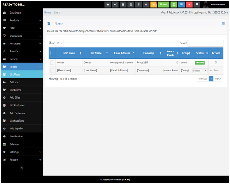Tick the checkbox in the filter row
230x184 pixels.
[x=52, y=71]
